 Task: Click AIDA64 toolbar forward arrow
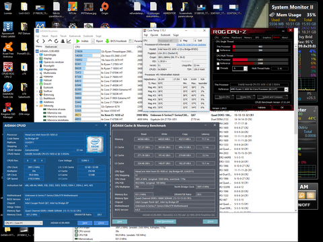44,41
